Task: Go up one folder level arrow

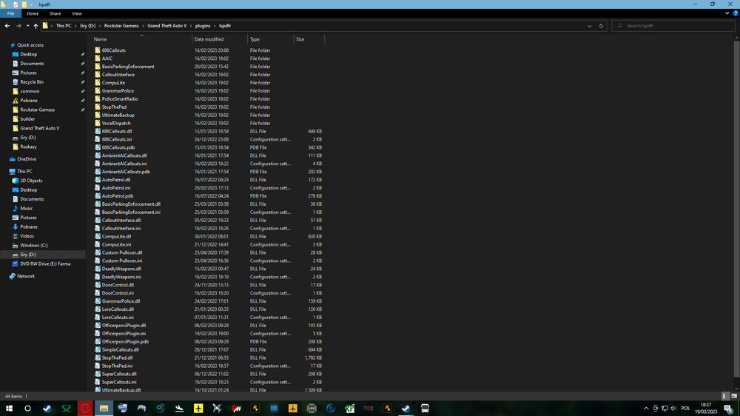Action: (36, 26)
